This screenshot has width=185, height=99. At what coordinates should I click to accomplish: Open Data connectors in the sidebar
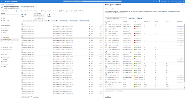point(6,57)
